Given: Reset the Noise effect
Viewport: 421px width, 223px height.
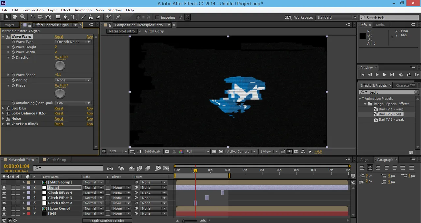Looking at the screenshot, I should [59, 119].
